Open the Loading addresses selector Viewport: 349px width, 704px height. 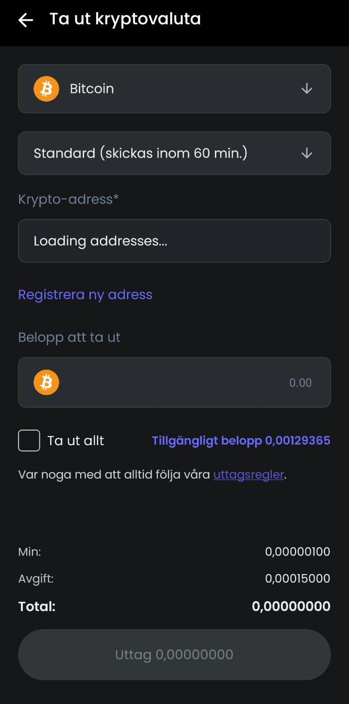click(x=174, y=241)
